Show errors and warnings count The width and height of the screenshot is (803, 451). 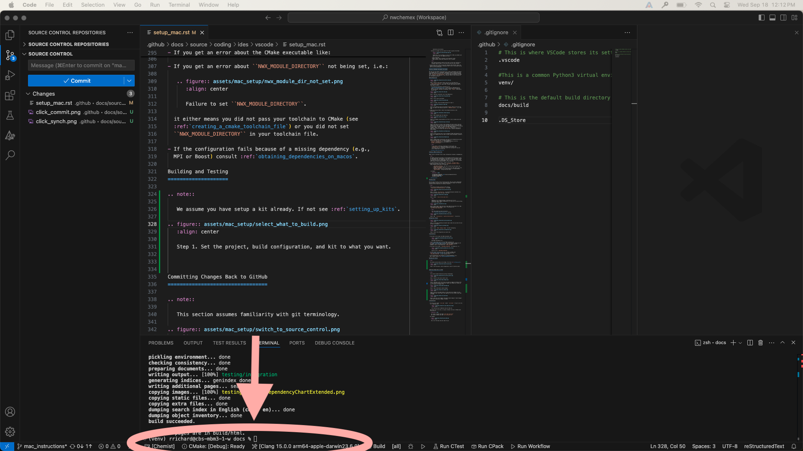point(110,446)
